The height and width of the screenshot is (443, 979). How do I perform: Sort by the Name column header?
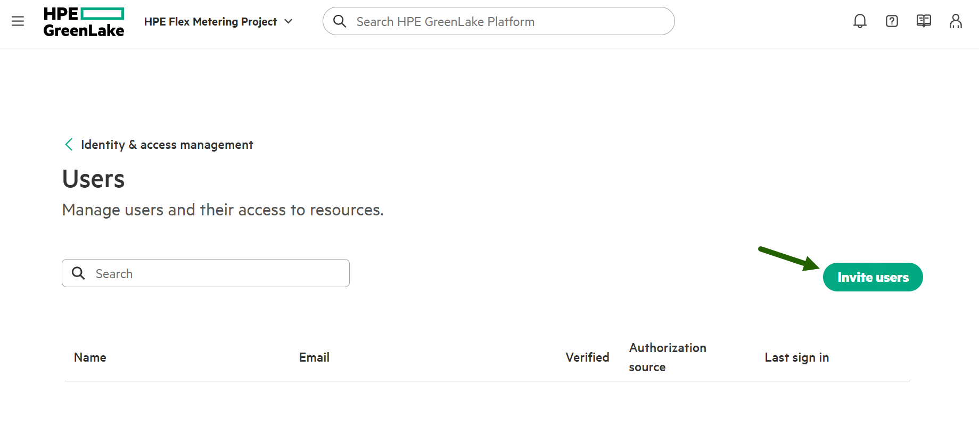[x=90, y=357]
